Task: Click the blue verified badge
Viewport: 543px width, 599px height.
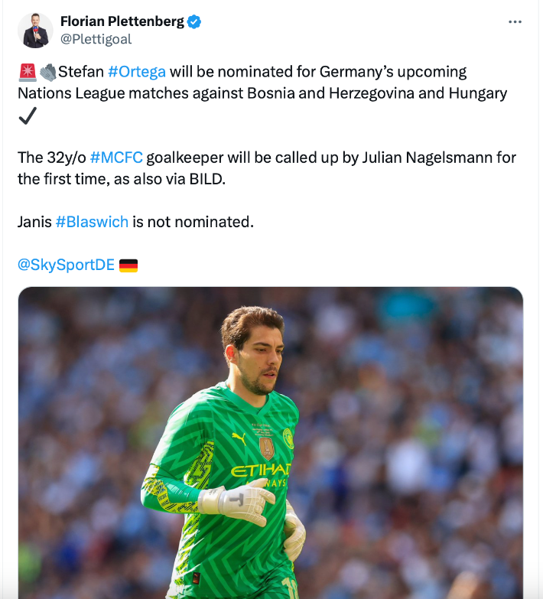Action: click(195, 21)
